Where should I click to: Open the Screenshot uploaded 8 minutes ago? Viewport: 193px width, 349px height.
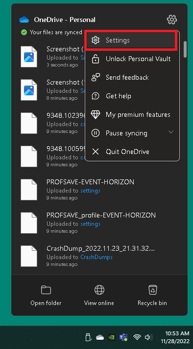[29, 90]
